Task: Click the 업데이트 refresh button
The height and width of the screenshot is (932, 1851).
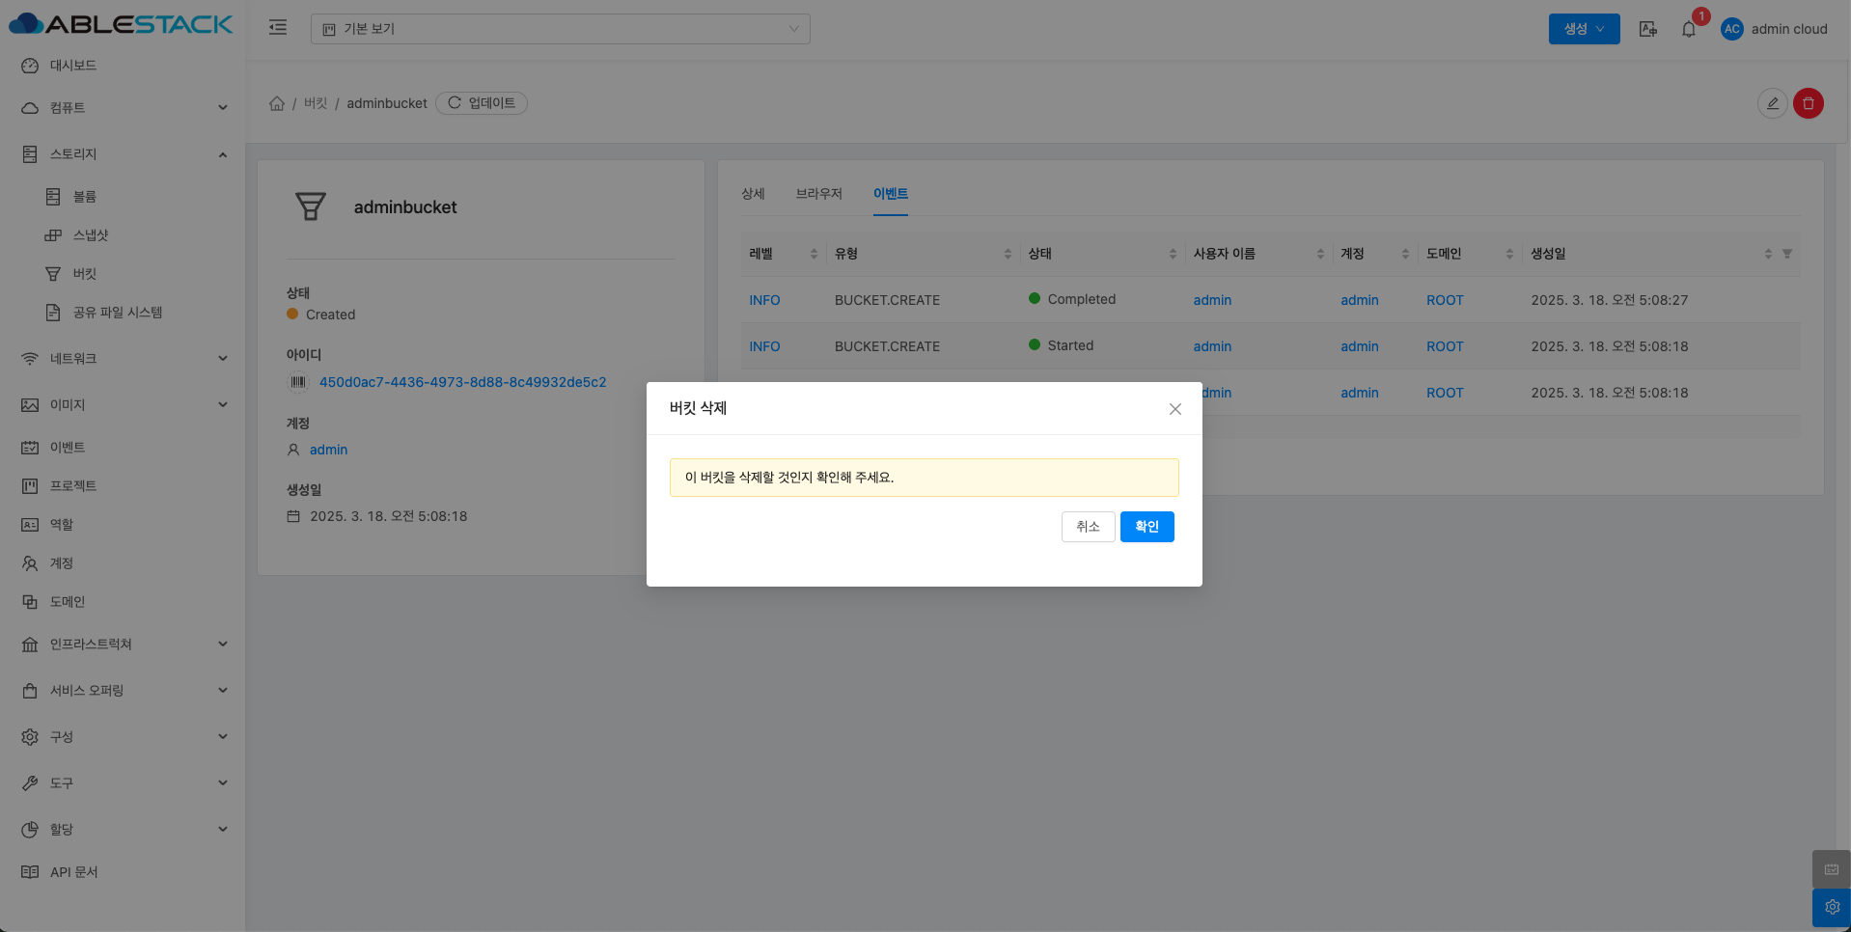Action: pyautogui.click(x=482, y=103)
